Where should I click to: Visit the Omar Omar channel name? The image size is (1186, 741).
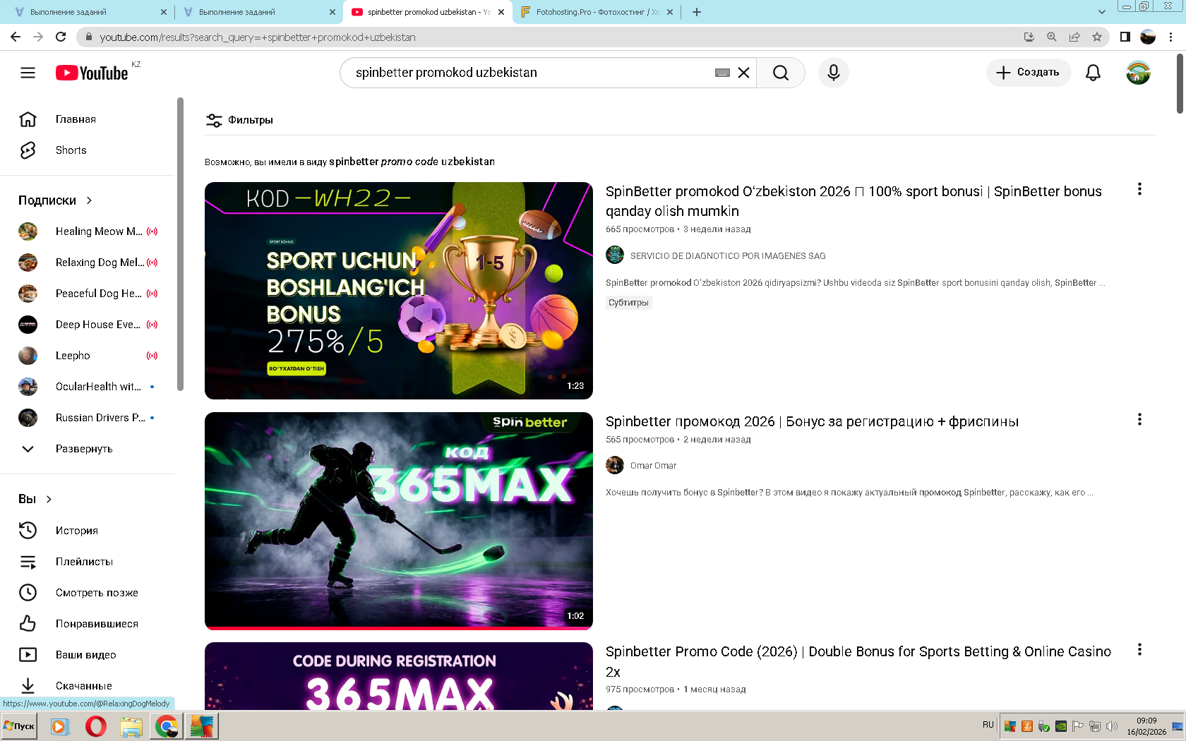point(653,466)
